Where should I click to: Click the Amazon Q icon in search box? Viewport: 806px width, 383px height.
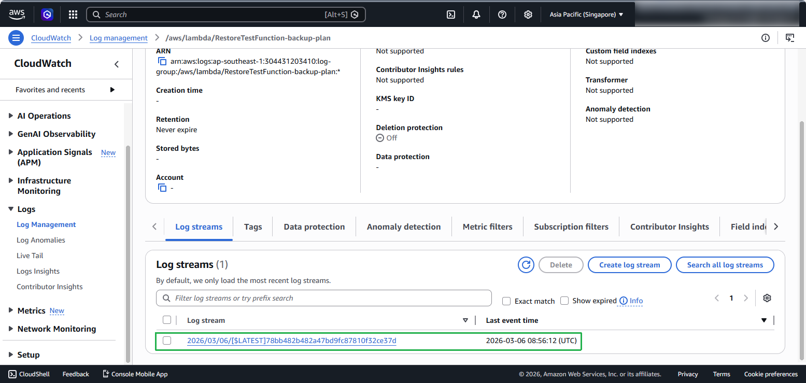click(355, 15)
